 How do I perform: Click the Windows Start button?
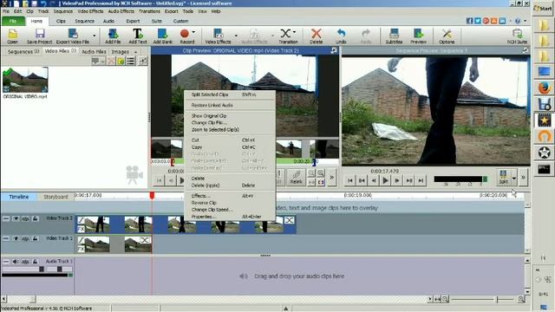[x=543, y=9]
